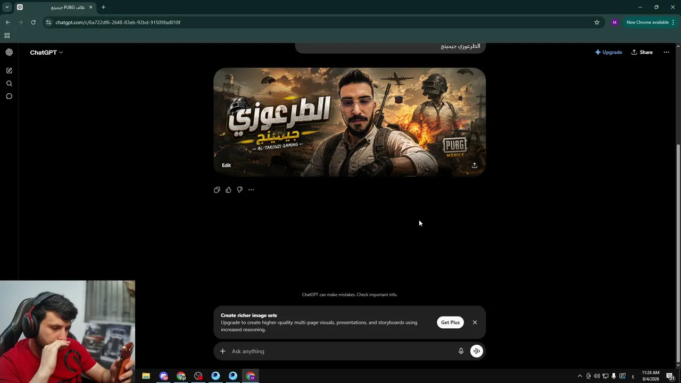681x383 pixels.
Task: Bookmark this page with the star icon
Action: [x=597, y=22]
